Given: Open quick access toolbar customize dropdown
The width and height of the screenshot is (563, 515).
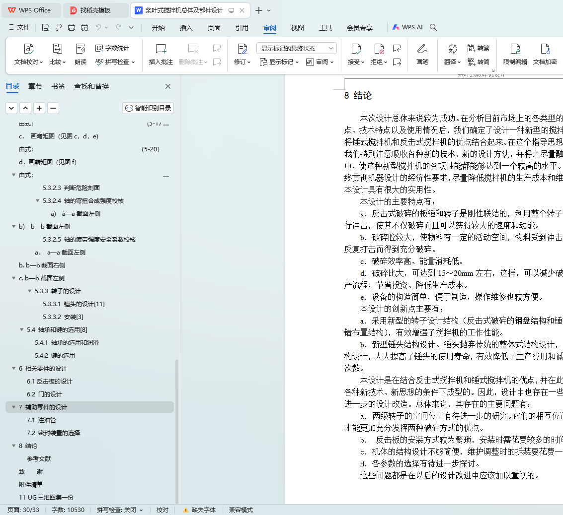Looking at the screenshot, I should [x=131, y=28].
